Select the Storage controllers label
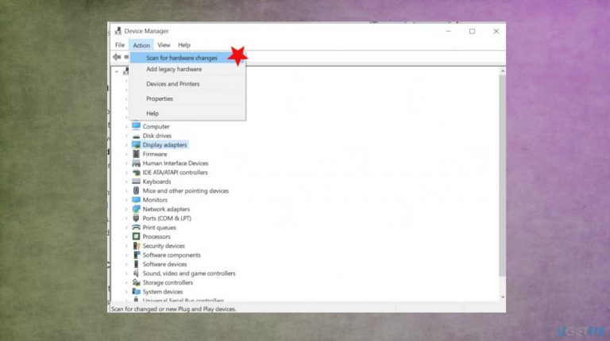This screenshot has height=341, width=610. (x=168, y=283)
